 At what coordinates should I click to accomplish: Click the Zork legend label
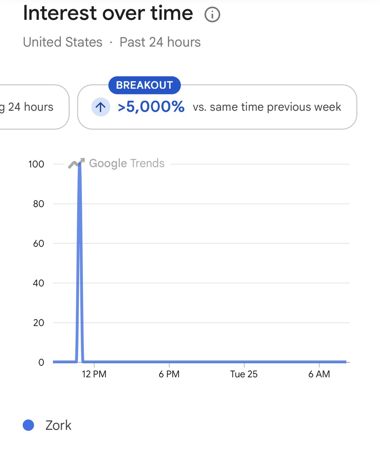point(59,425)
